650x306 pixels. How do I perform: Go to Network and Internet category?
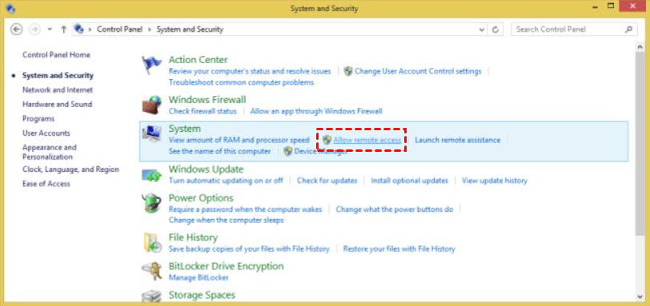[x=58, y=89]
